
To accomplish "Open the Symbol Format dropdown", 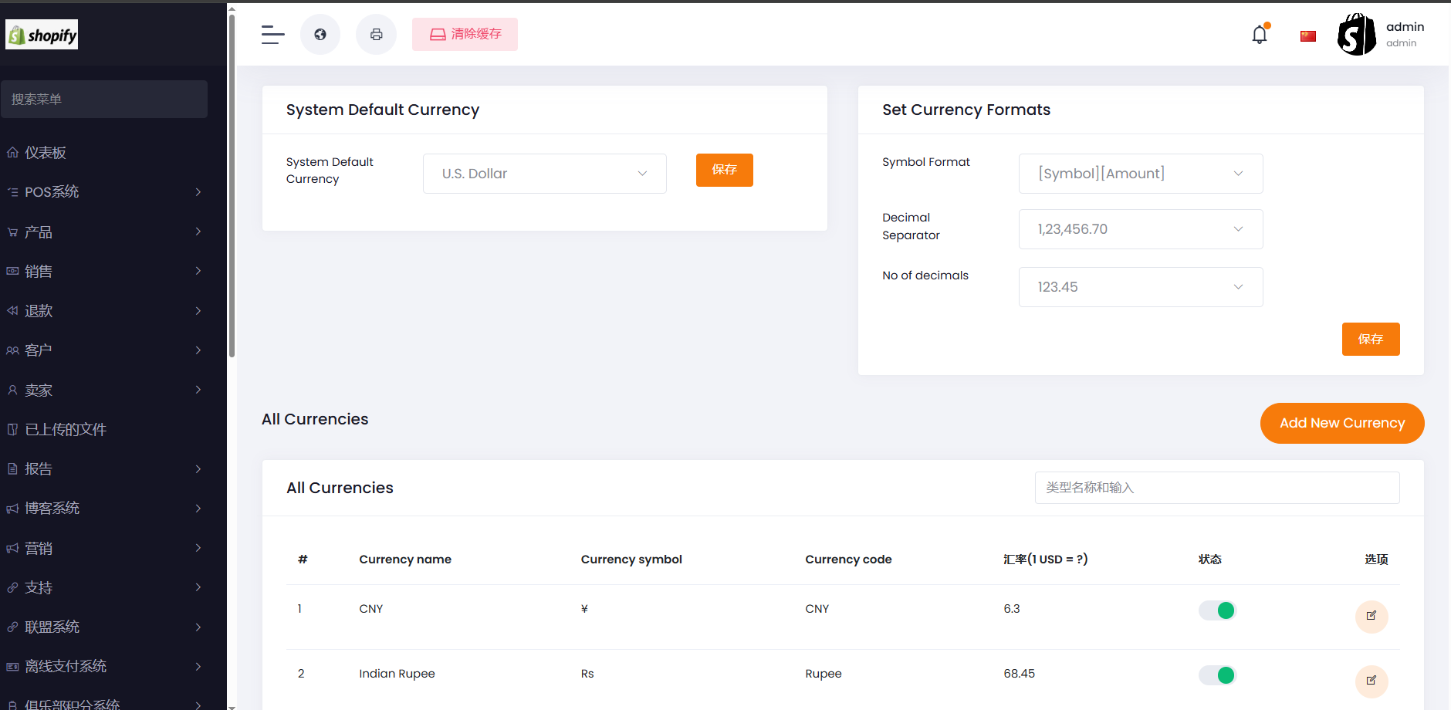I will pos(1140,174).
